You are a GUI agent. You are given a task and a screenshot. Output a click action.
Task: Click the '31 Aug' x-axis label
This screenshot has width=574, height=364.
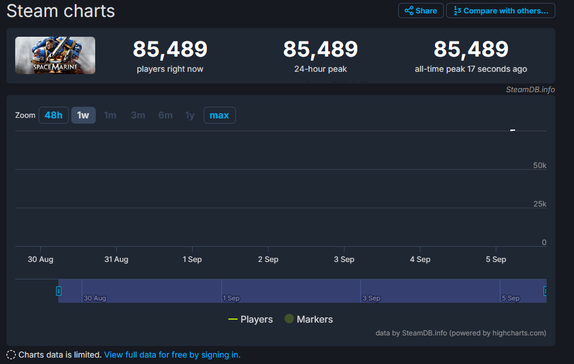click(116, 260)
